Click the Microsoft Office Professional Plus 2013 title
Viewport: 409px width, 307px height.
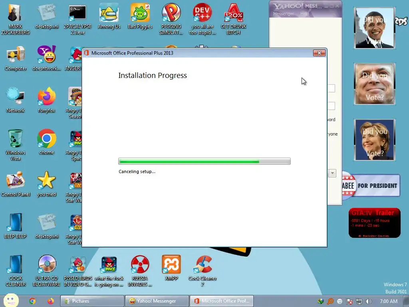132,53
